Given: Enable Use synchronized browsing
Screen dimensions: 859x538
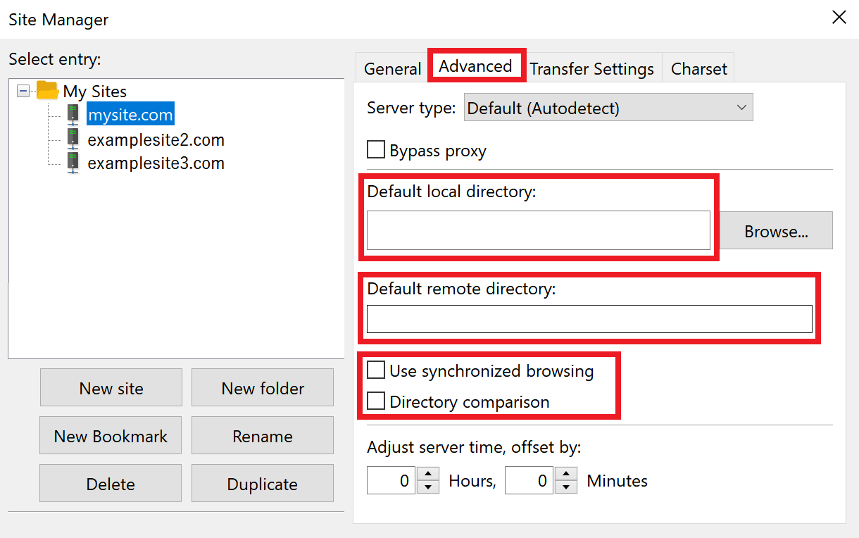Looking at the screenshot, I should click(377, 370).
